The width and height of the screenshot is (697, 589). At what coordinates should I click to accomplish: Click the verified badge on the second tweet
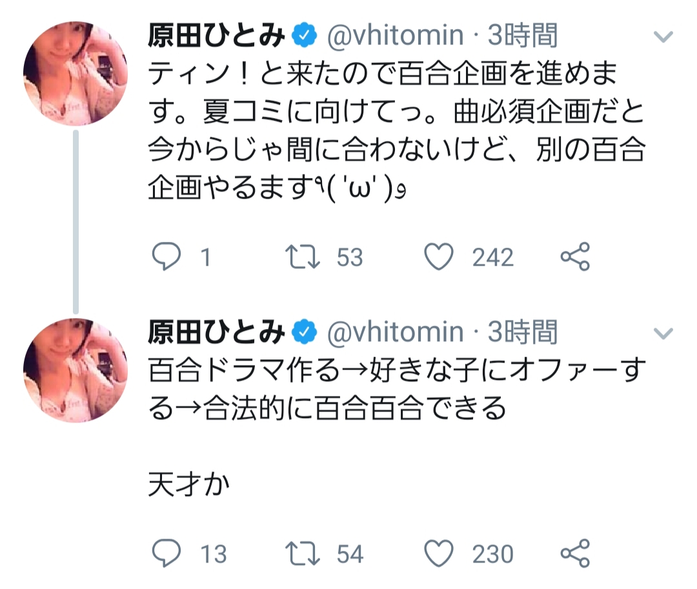(305, 333)
